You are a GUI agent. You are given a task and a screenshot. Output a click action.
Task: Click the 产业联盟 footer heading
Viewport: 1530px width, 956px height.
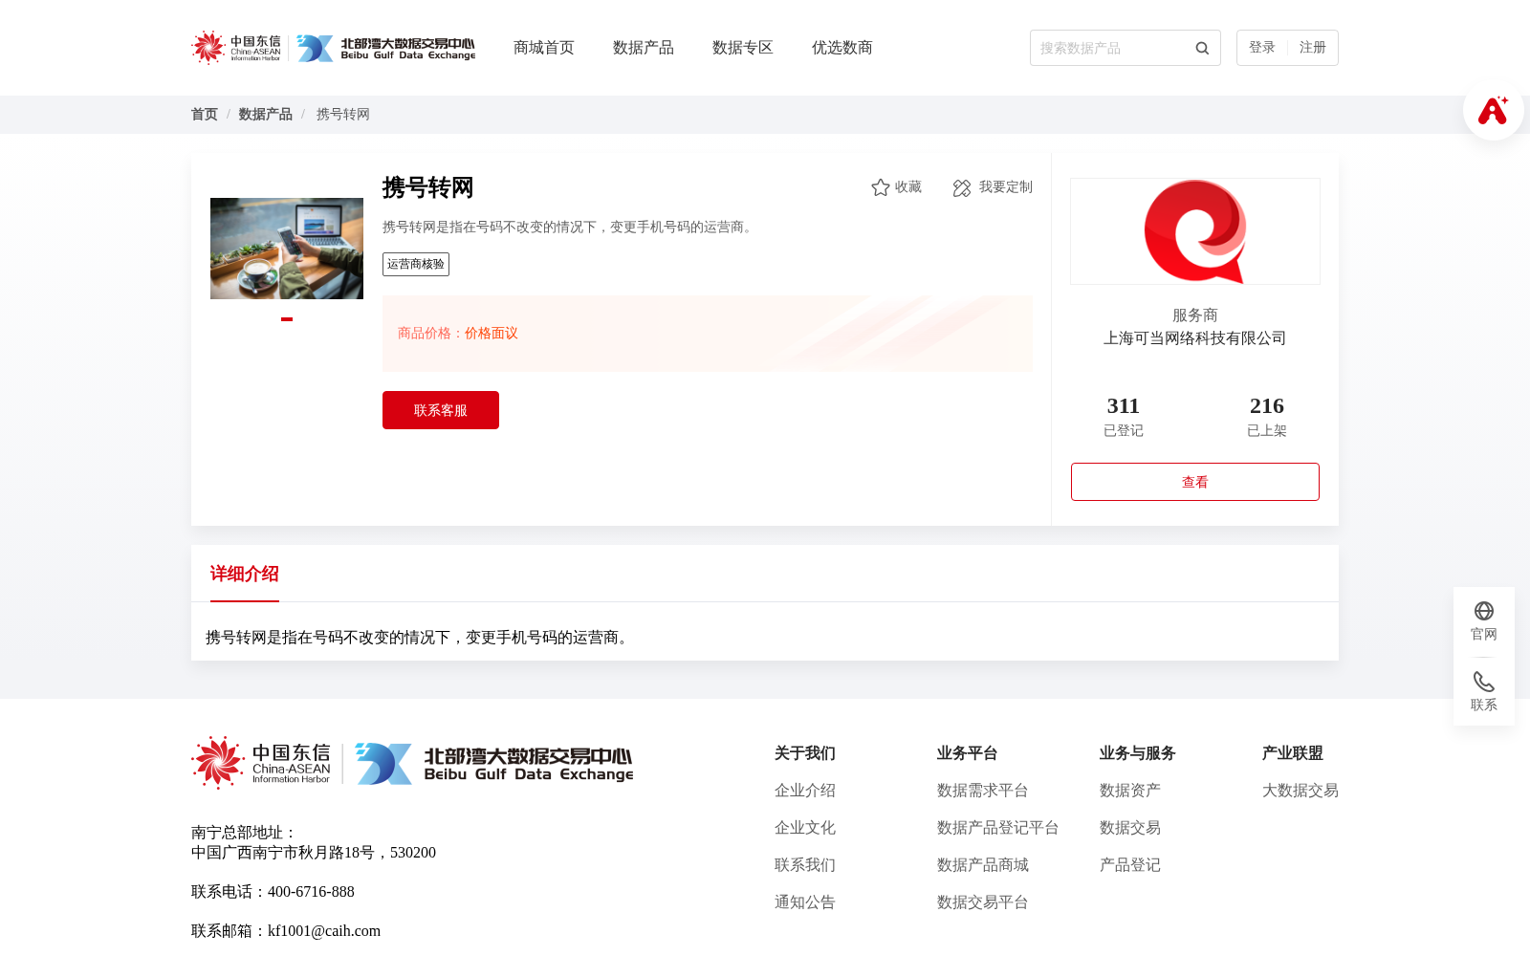click(x=1293, y=753)
